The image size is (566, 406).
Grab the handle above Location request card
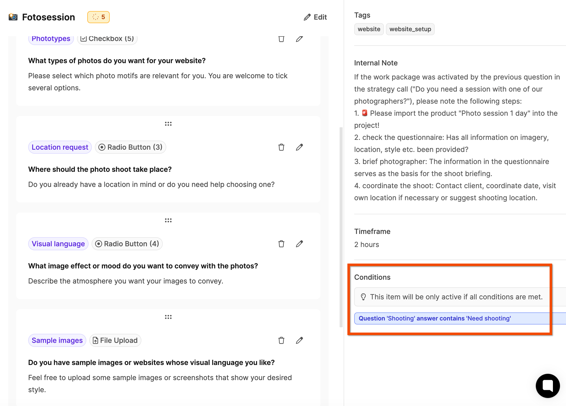click(168, 124)
